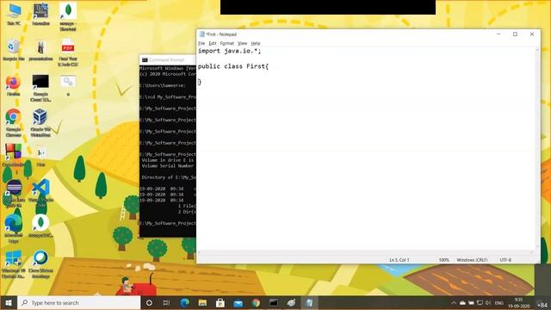Select the MongoDB shortcut at top row
The width and height of the screenshot is (551, 310).
[x=68, y=17]
